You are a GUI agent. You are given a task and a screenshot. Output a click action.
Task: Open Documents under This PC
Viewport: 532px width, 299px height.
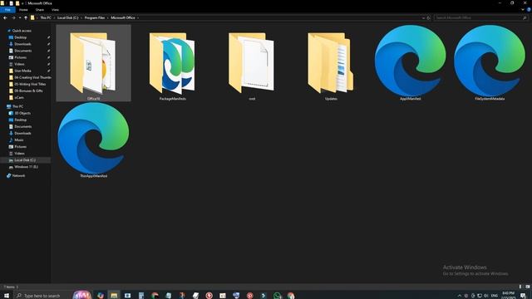pyautogui.click(x=22, y=127)
